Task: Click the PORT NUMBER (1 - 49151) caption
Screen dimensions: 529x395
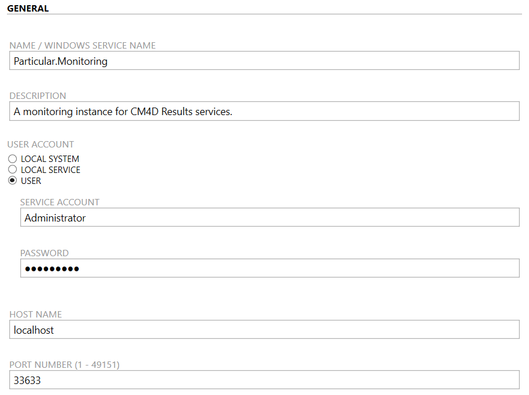Action: pyautogui.click(x=64, y=365)
